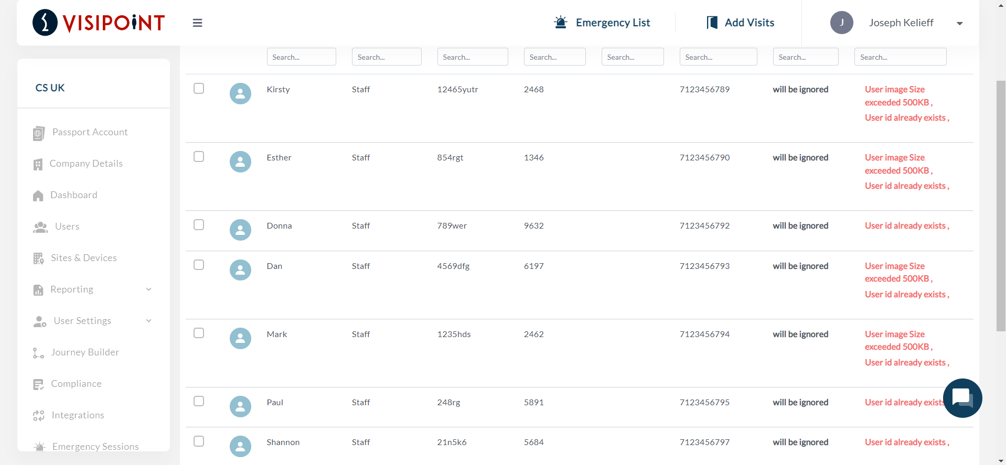Toggle the hamburger menu icon
1006x465 pixels.
click(x=197, y=23)
